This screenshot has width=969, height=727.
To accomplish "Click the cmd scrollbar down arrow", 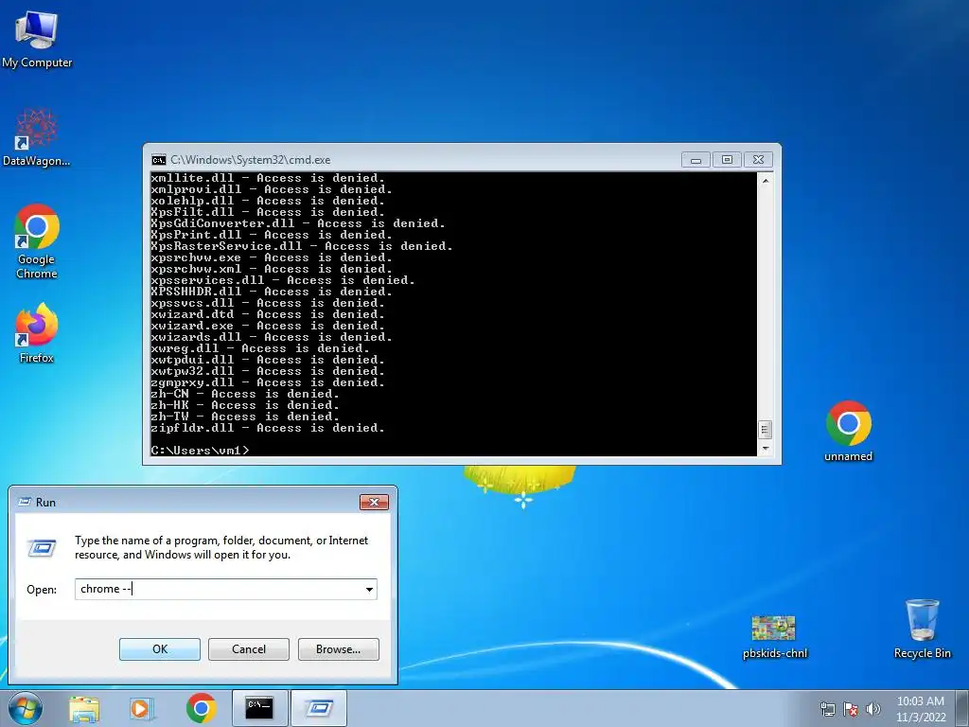I will pos(766,449).
